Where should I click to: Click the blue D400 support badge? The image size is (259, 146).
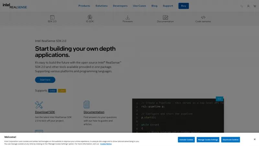pos(52,91)
